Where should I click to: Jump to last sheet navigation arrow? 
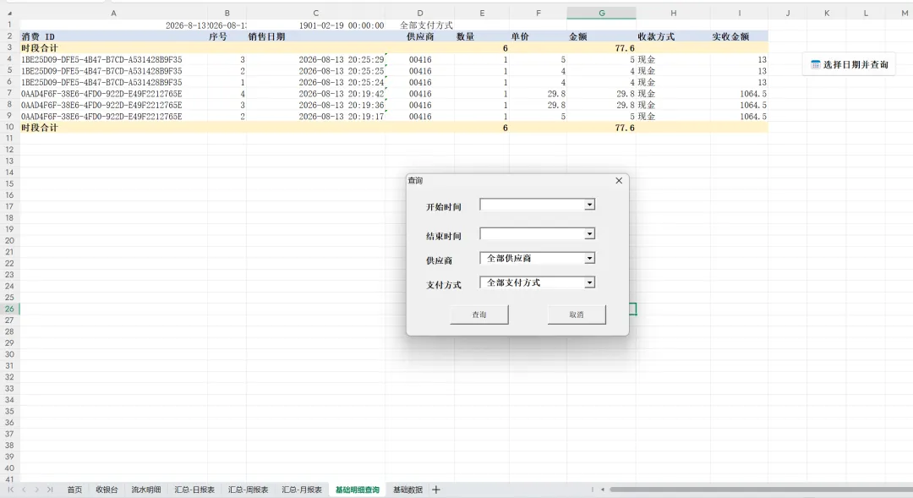click(50, 490)
